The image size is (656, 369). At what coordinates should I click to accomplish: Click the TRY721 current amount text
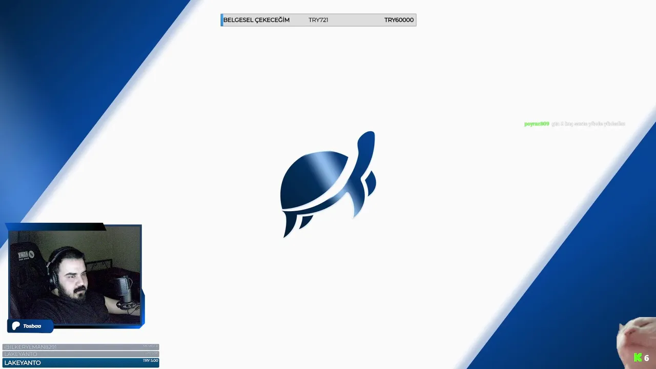click(318, 20)
